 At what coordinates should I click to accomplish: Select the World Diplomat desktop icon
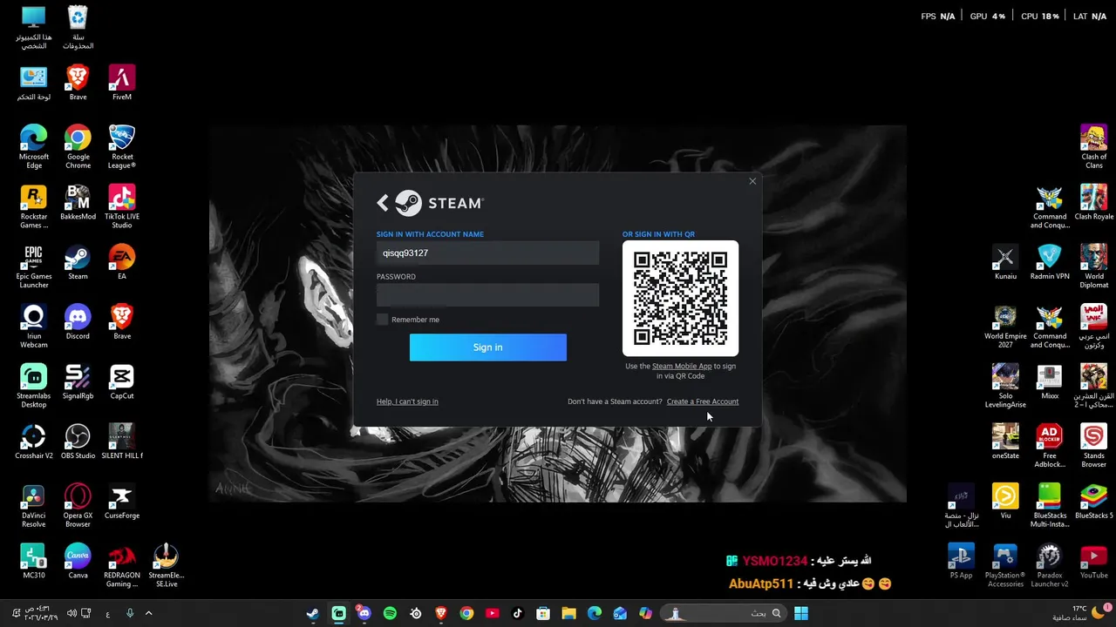tap(1093, 266)
